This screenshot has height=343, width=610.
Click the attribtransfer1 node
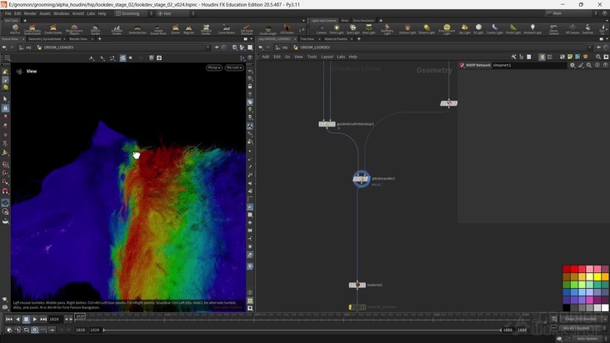point(361,179)
